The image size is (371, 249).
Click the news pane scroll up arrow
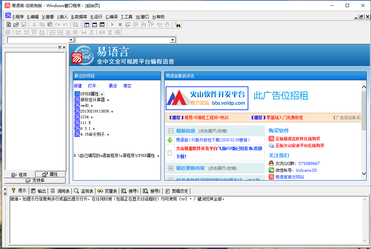364,87
